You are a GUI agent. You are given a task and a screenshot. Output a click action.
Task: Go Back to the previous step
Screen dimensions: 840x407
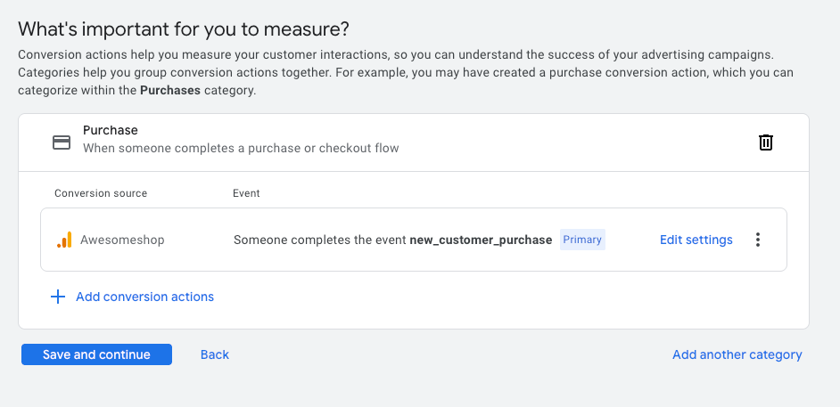[x=215, y=354]
